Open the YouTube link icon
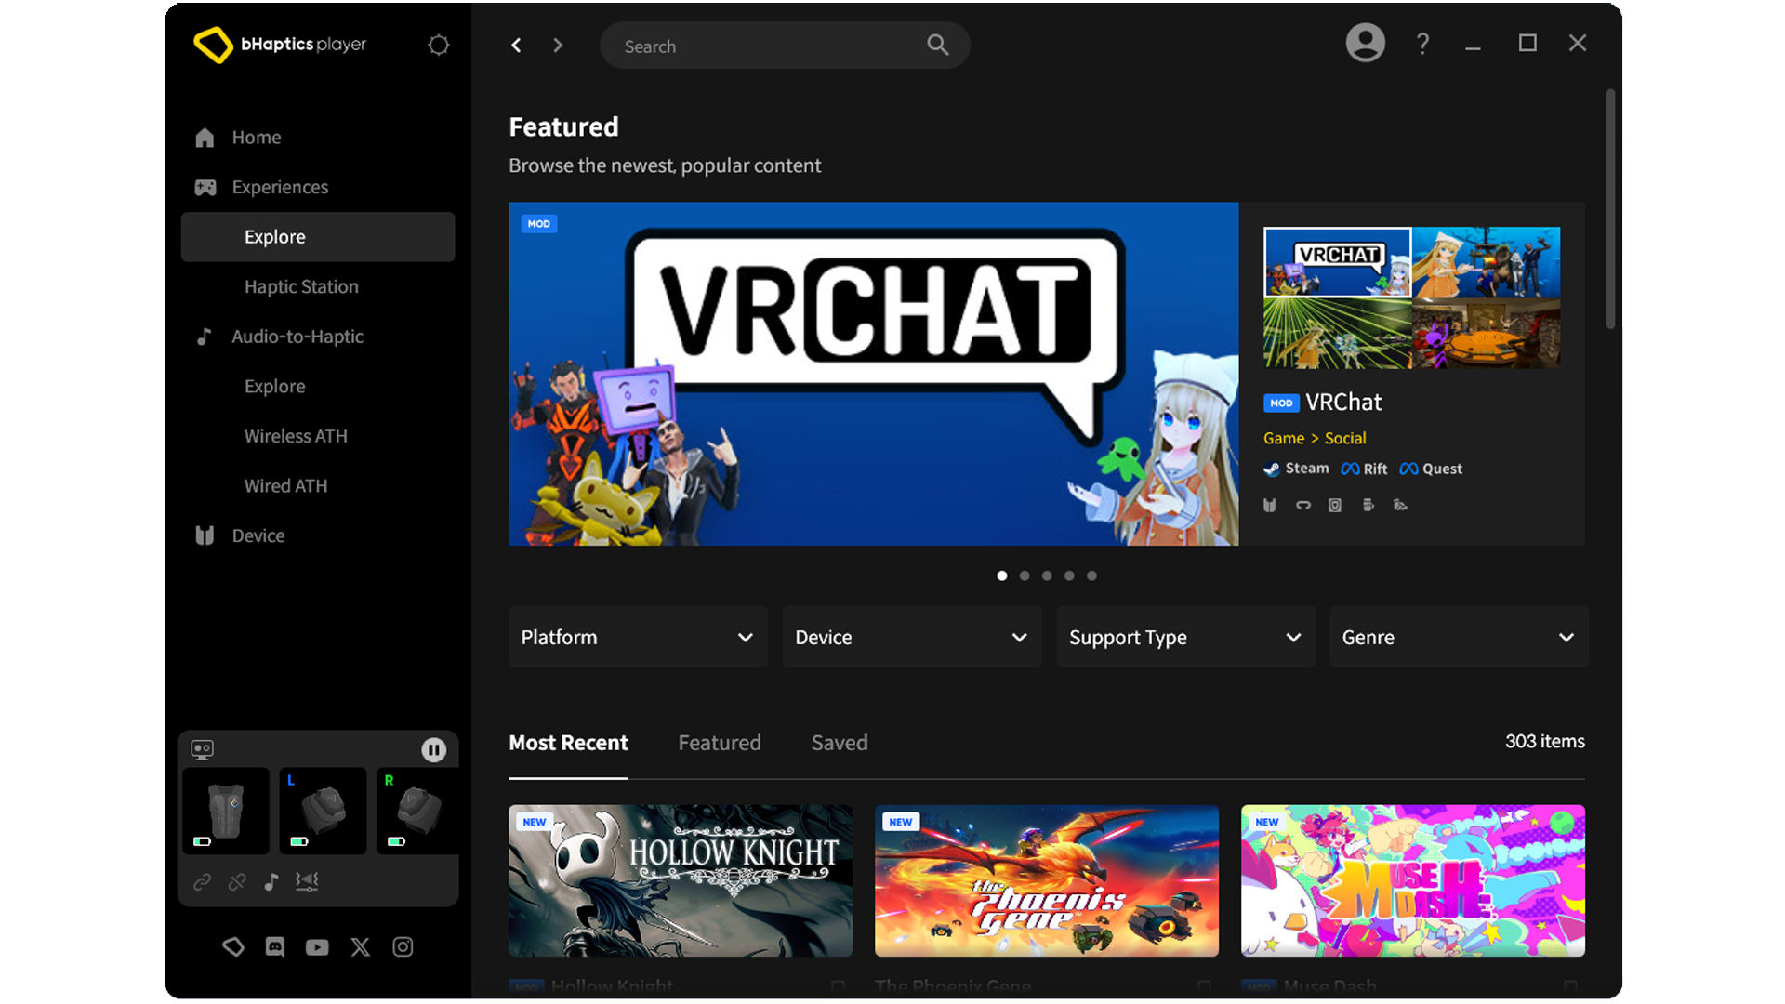1785x1004 pixels. (x=317, y=946)
